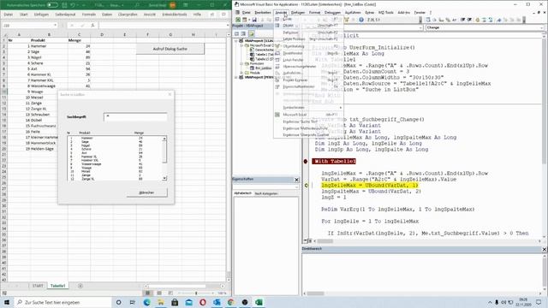Click Excel zoom slider handle

point(196,293)
